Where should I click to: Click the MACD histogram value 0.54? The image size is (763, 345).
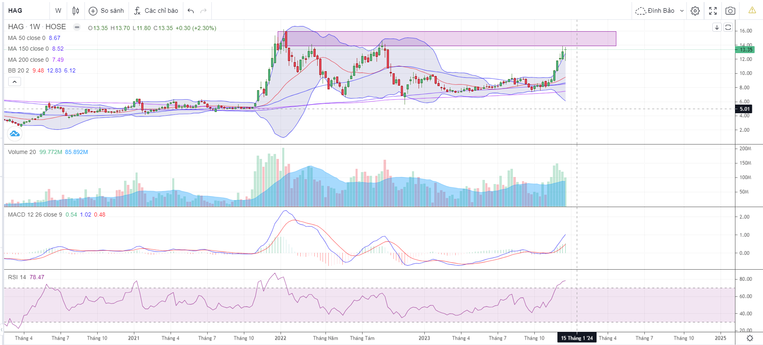[71, 214]
